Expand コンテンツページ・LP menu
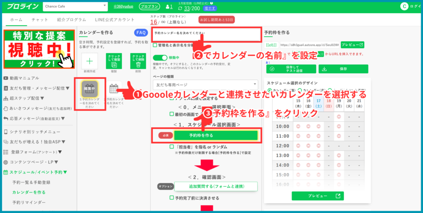This screenshot has width=423, height=213. pyautogui.click(x=31, y=162)
